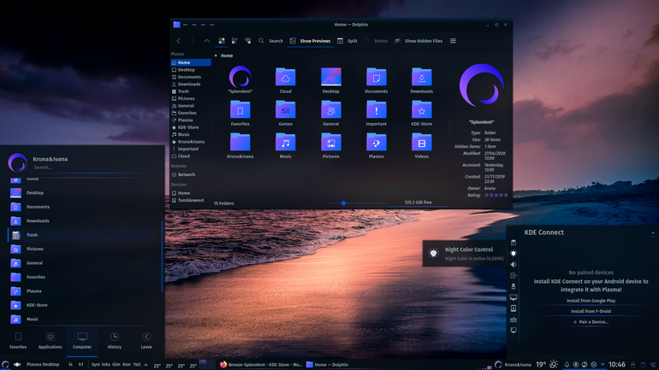Go up to the parent folder
Image resolution: width=659 pixels, height=370 pixels.
point(207,41)
